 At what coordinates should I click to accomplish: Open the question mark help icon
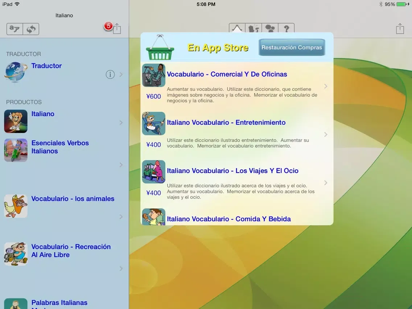click(x=286, y=28)
